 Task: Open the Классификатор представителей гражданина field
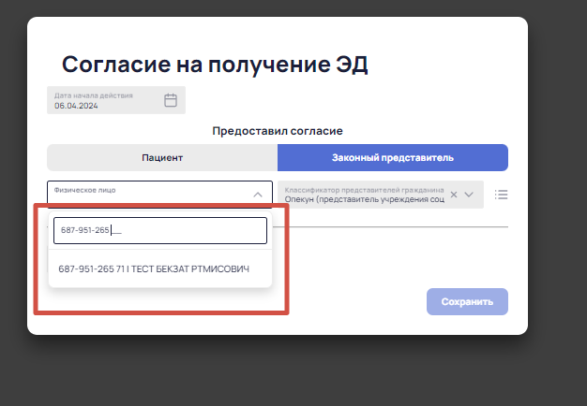[381, 195]
